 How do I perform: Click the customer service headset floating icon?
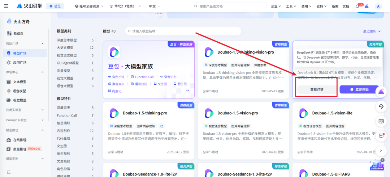tap(381, 107)
